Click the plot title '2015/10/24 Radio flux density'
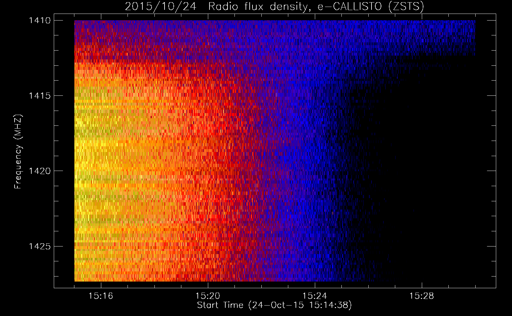The width and height of the screenshot is (512, 316). tap(216, 6)
